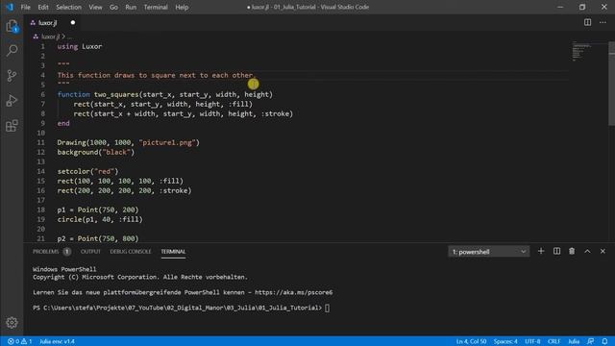Open the File menu
615x346 pixels.
[x=26, y=7]
